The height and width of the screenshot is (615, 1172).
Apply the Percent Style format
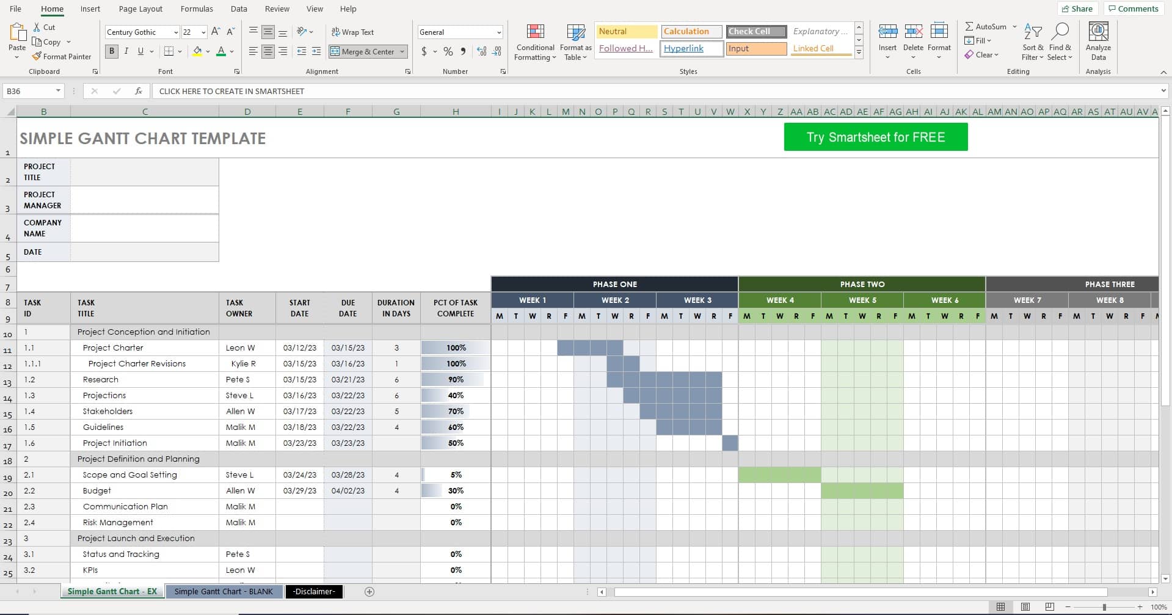pos(448,51)
